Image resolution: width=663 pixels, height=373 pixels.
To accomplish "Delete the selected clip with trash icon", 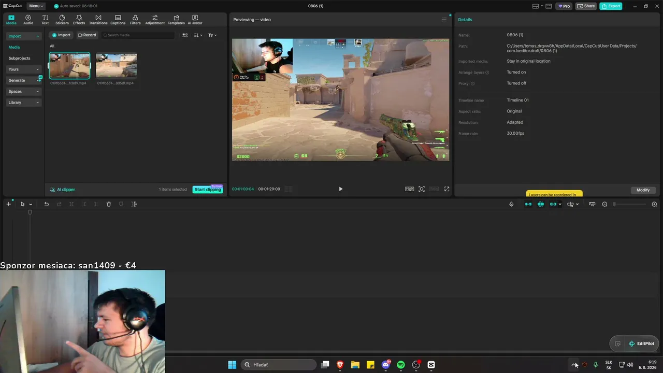I will [109, 204].
